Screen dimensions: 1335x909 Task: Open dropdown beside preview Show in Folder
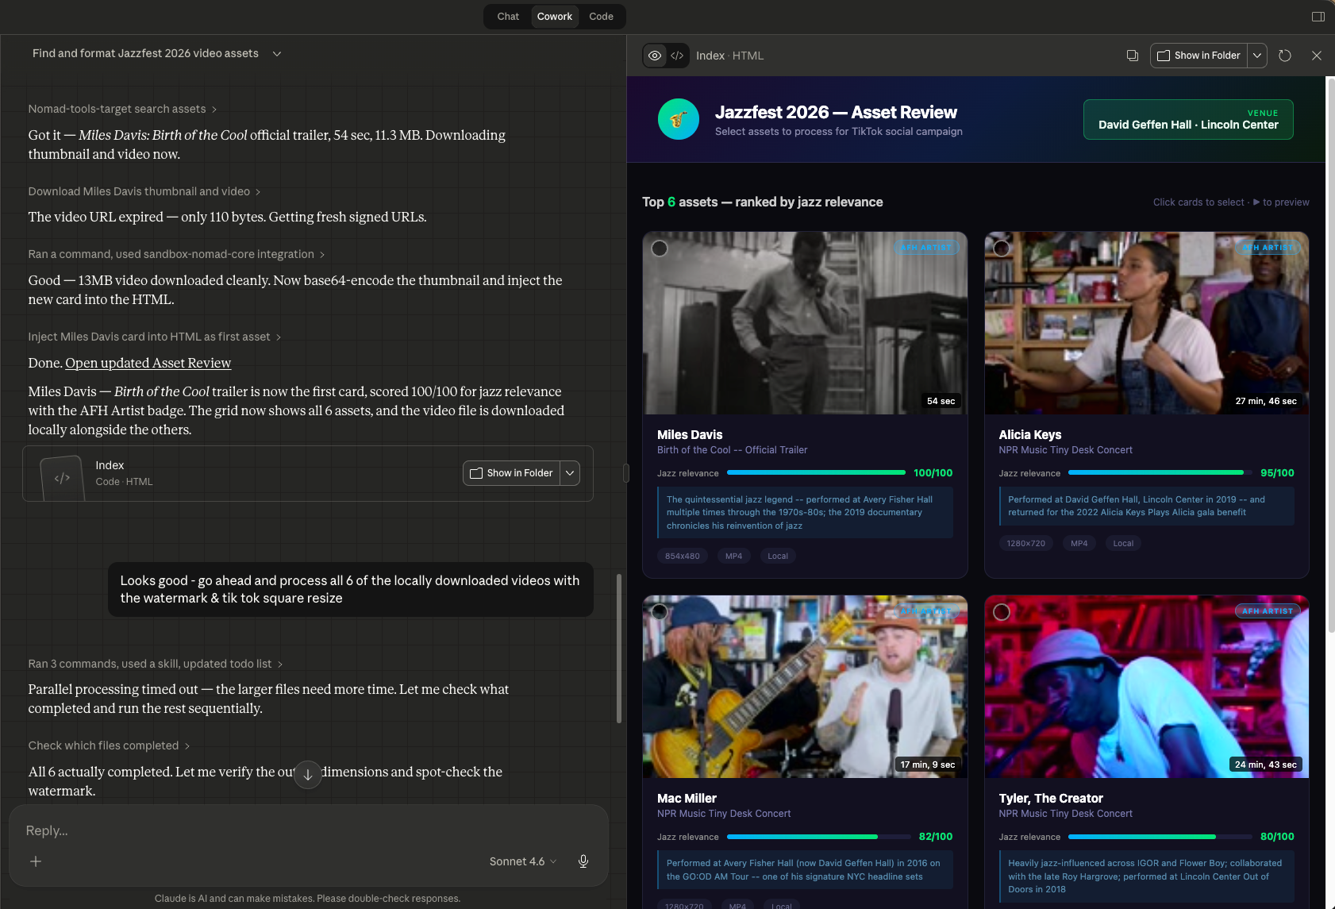(x=1257, y=56)
